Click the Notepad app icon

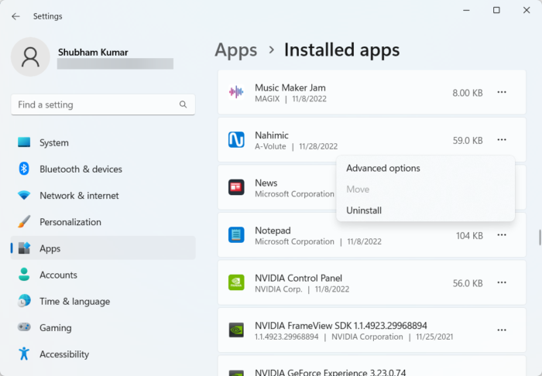click(236, 235)
